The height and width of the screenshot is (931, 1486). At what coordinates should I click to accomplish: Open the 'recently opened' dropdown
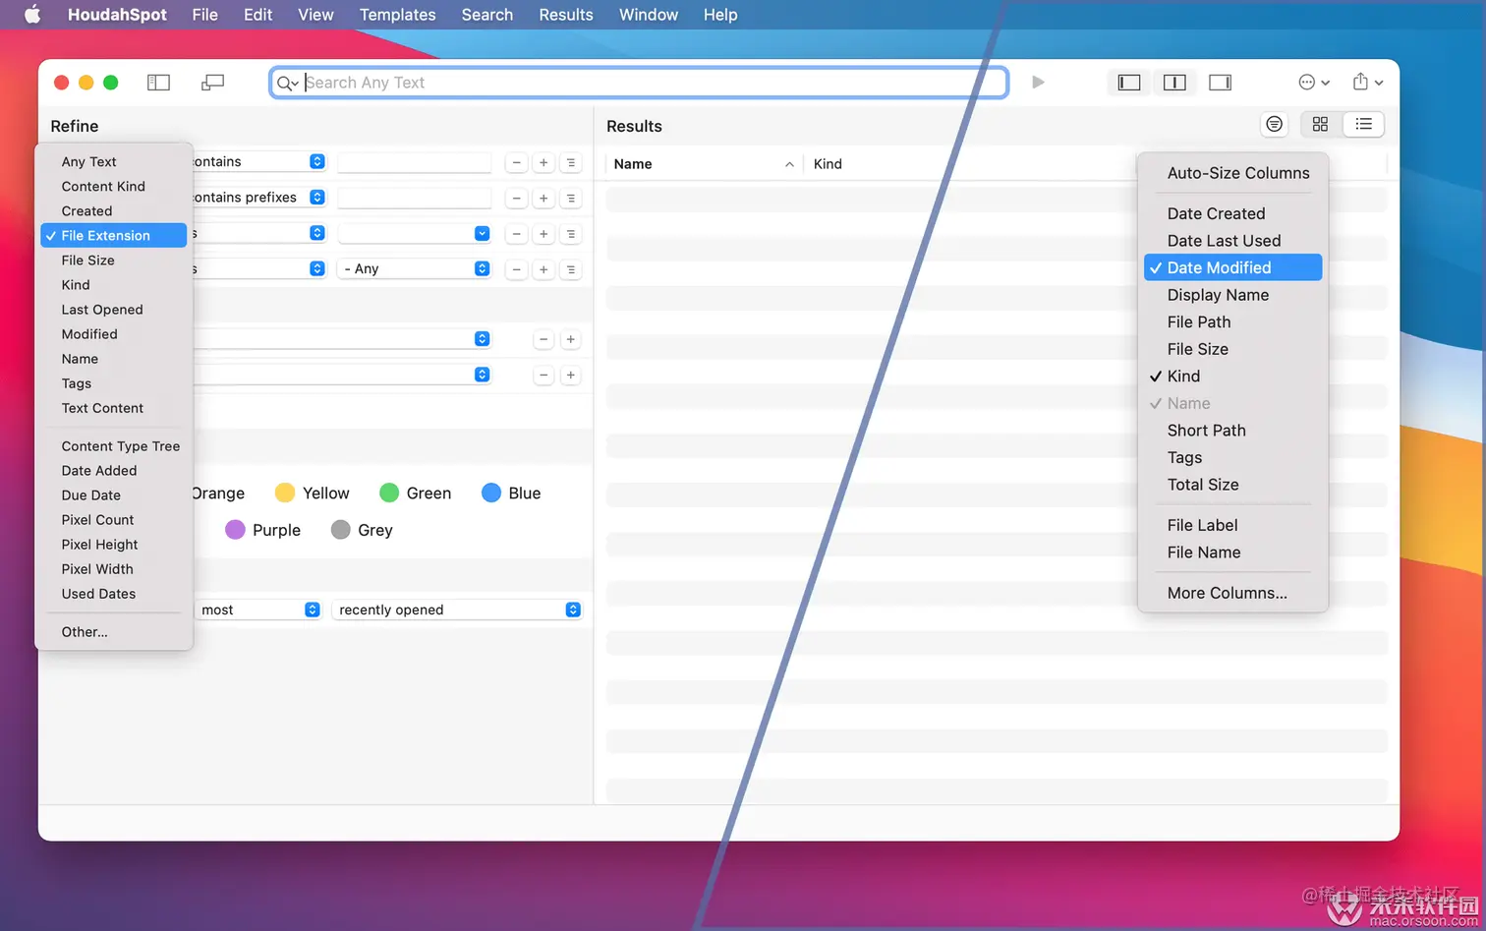tap(457, 610)
